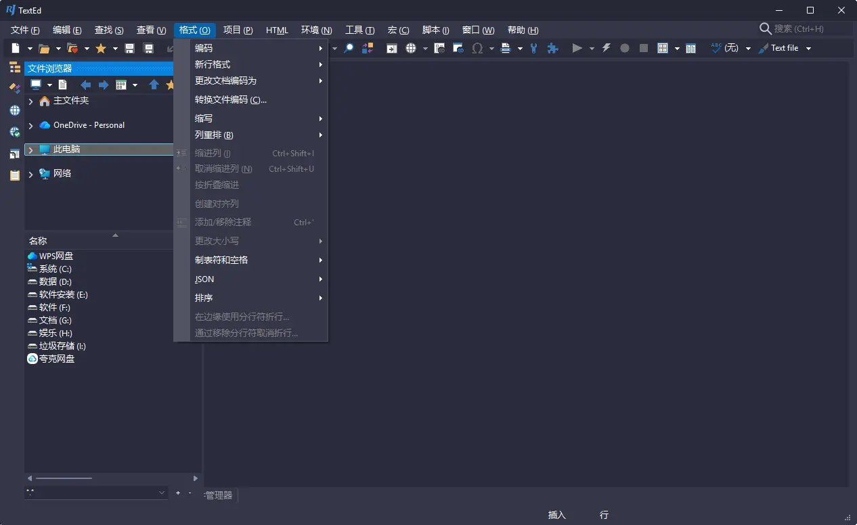This screenshot has height=525, width=857.
Task: Expand the 此电脑 tree node
Action: click(31, 150)
